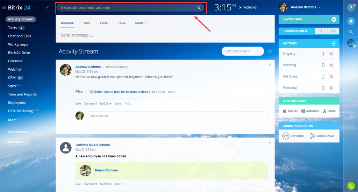Image resolution: width=358 pixels, height=192 pixels.
Task: Open the globe avatar in right sidebar
Action: click(x=351, y=43)
